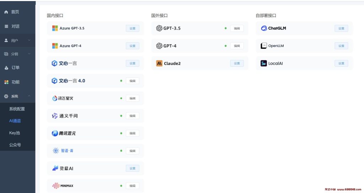The image size is (364, 193).
Task: Click the 通义千问 logo icon
Action: [x=55, y=116]
